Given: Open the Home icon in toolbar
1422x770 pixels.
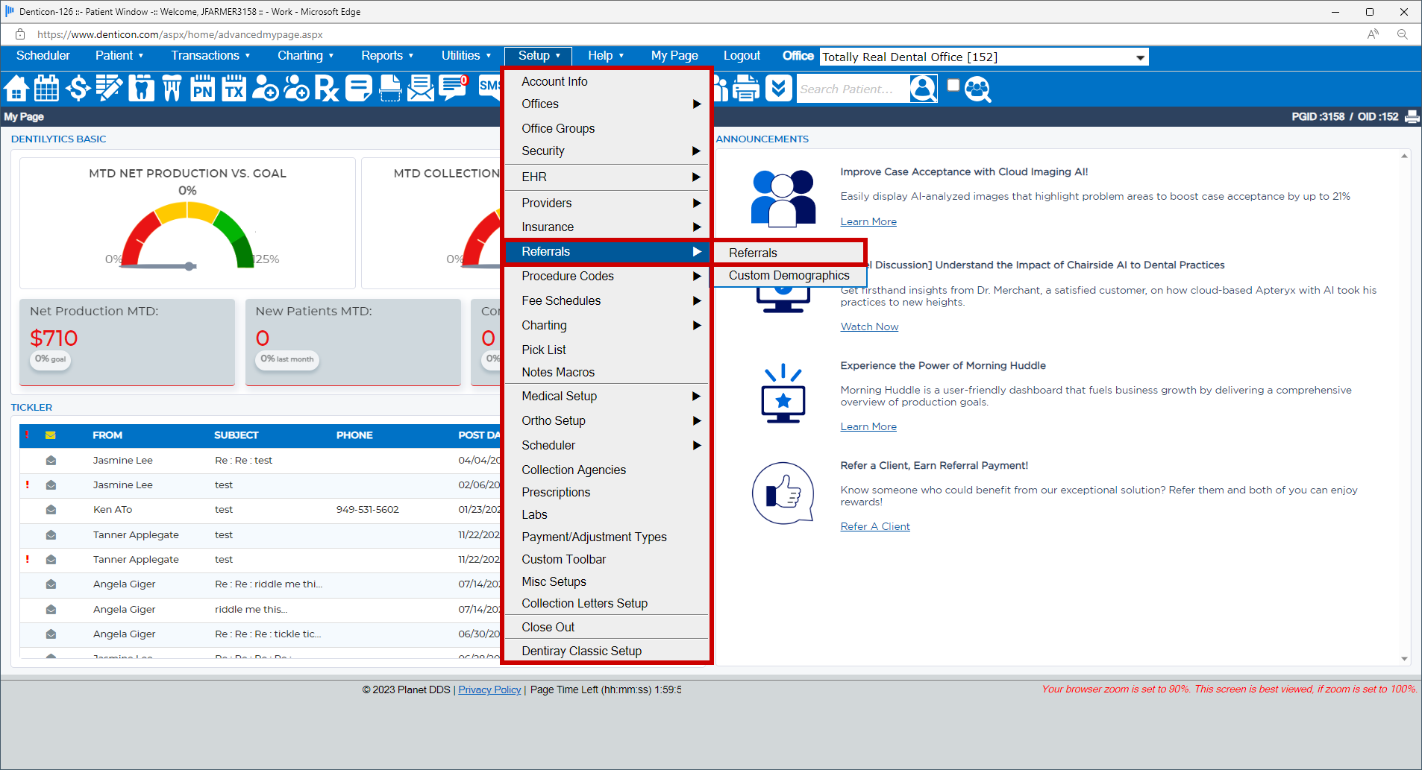Looking at the screenshot, I should pos(16,88).
